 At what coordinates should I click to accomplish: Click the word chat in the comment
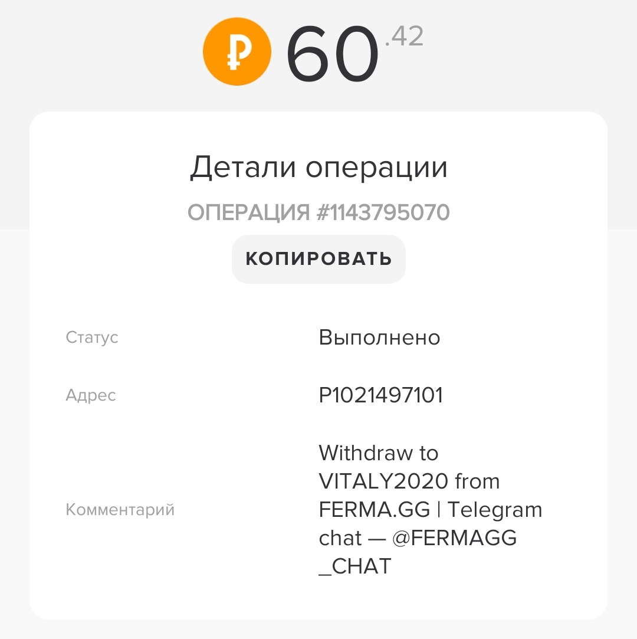(340, 538)
